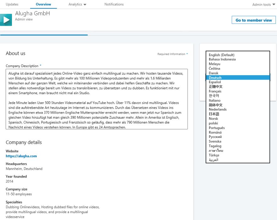
Task: Switch to the Overview tab
Action: click(43, 4)
